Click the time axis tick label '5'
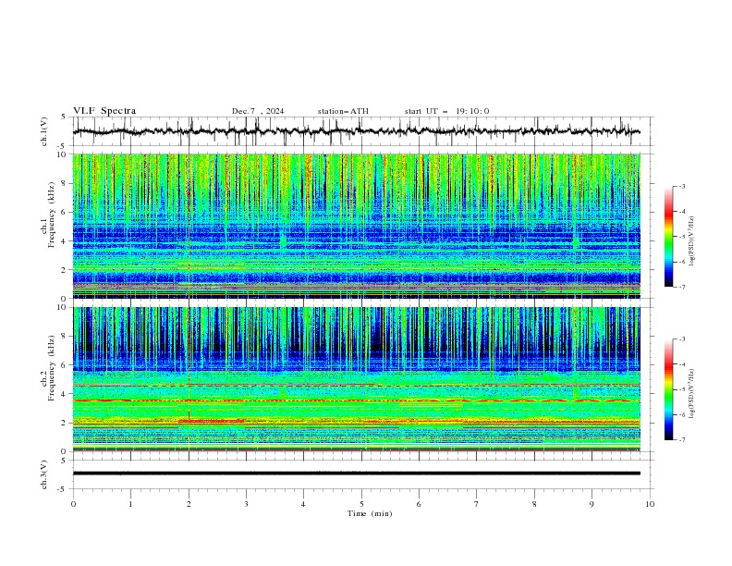The width and height of the screenshot is (732, 566). click(x=361, y=504)
